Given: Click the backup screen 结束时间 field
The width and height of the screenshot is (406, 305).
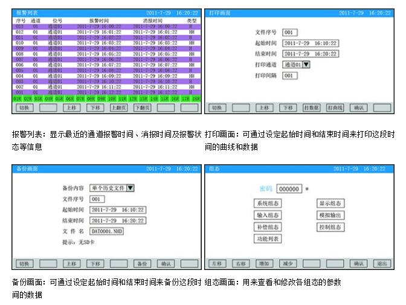Looking at the screenshot, I should coord(118,220).
